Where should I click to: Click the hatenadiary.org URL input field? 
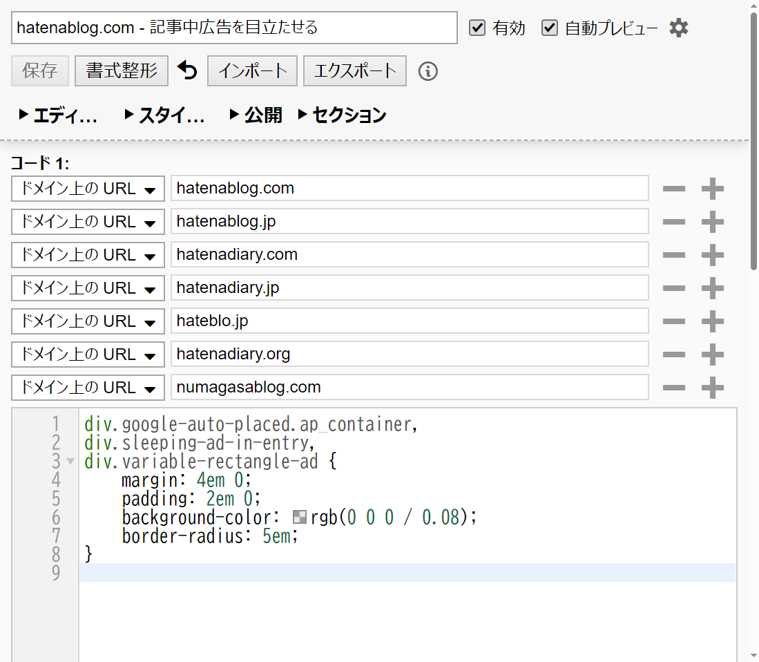pos(410,354)
